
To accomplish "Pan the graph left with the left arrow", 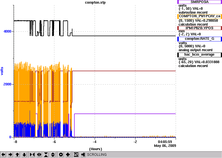I will click(3, 154).
